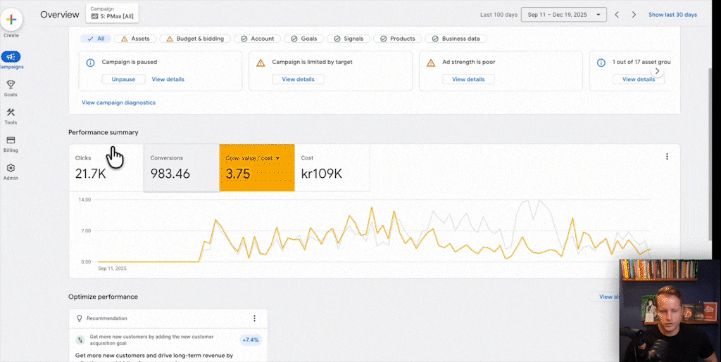Open Recommendation card three-dot menu
721x362 pixels.
(x=254, y=318)
